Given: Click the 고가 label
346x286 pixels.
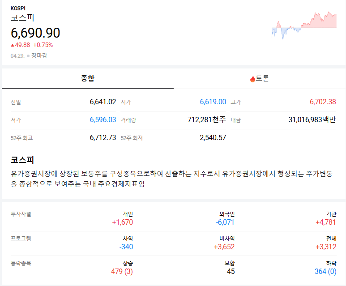Looking at the screenshot, I should pyautogui.click(x=236, y=102).
